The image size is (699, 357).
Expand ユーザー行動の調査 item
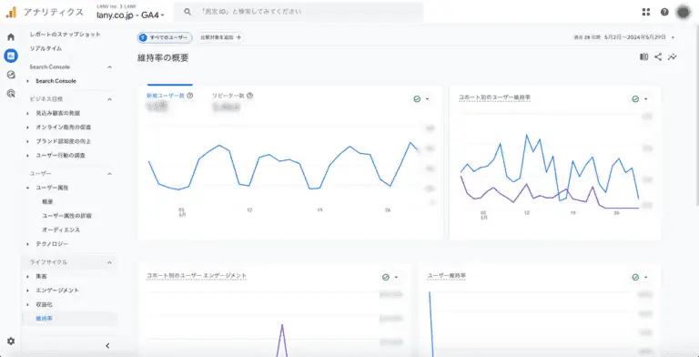tap(27, 156)
